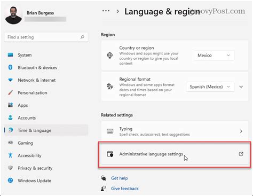Click the Network wifi icon in sidebar
This screenshot has width=253, height=196.
click(10, 80)
